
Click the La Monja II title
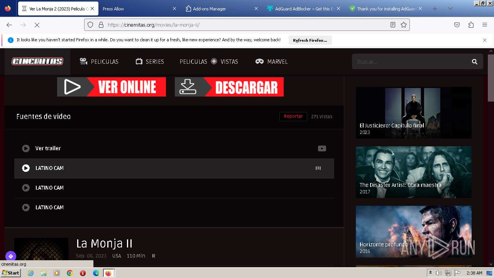[x=104, y=244]
